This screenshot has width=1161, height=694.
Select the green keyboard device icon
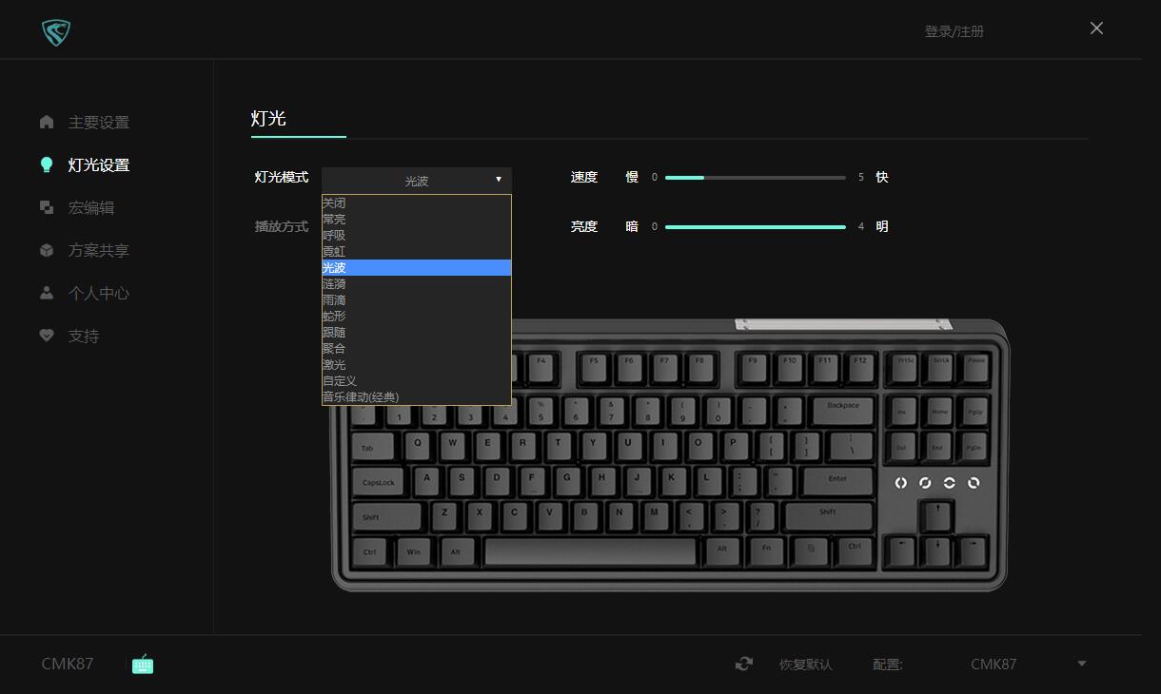coord(143,664)
